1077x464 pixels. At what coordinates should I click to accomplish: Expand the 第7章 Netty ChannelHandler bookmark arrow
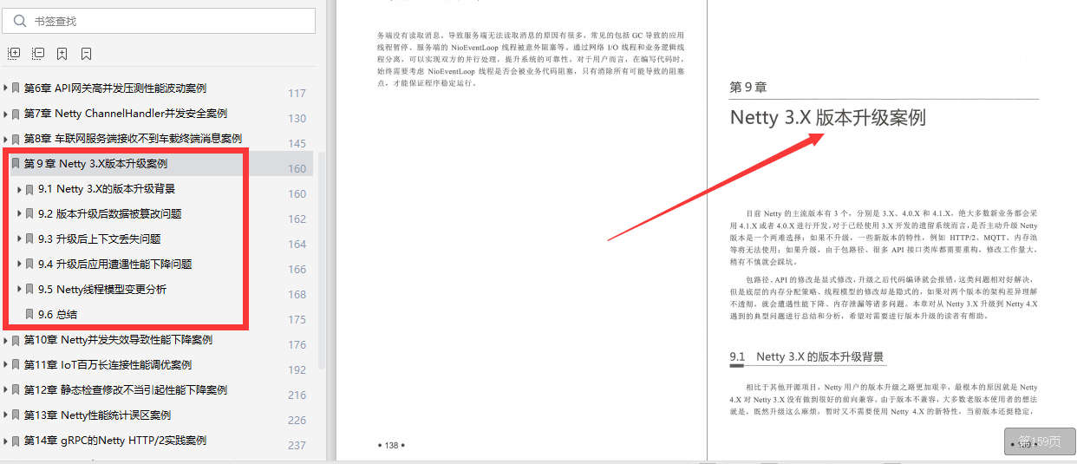[x=6, y=114]
